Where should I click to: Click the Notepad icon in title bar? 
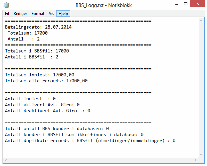click(x=6, y=5)
